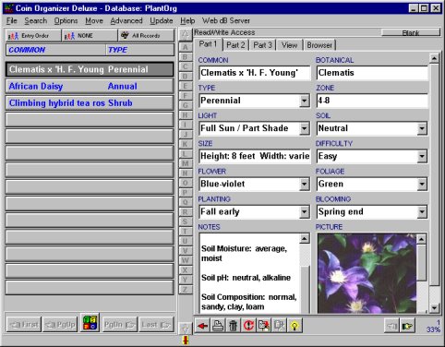Open the Options menu
Screen dimensions: 445x347
tap(66, 21)
